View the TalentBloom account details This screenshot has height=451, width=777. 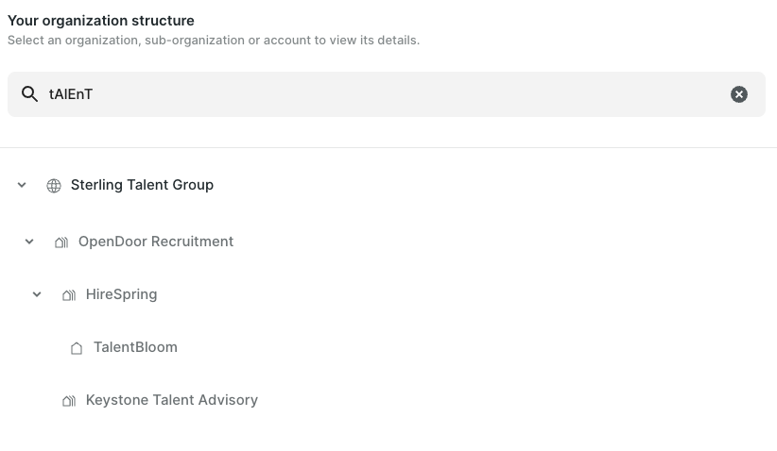click(135, 347)
